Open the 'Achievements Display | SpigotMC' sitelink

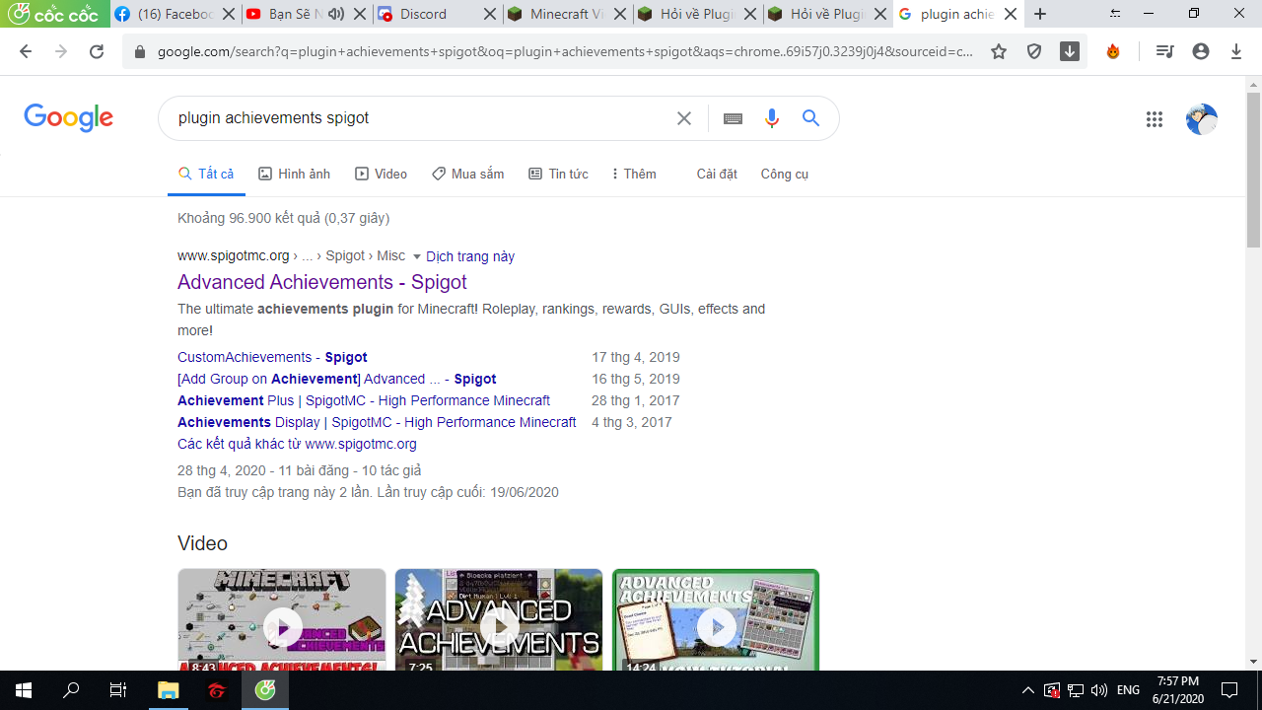[x=377, y=422]
